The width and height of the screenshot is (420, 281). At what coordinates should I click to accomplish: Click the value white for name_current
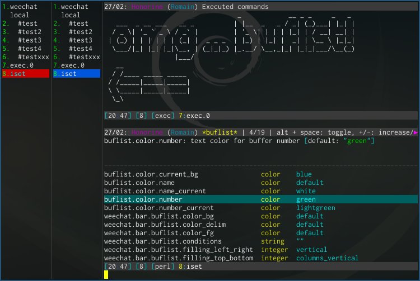pos(306,191)
